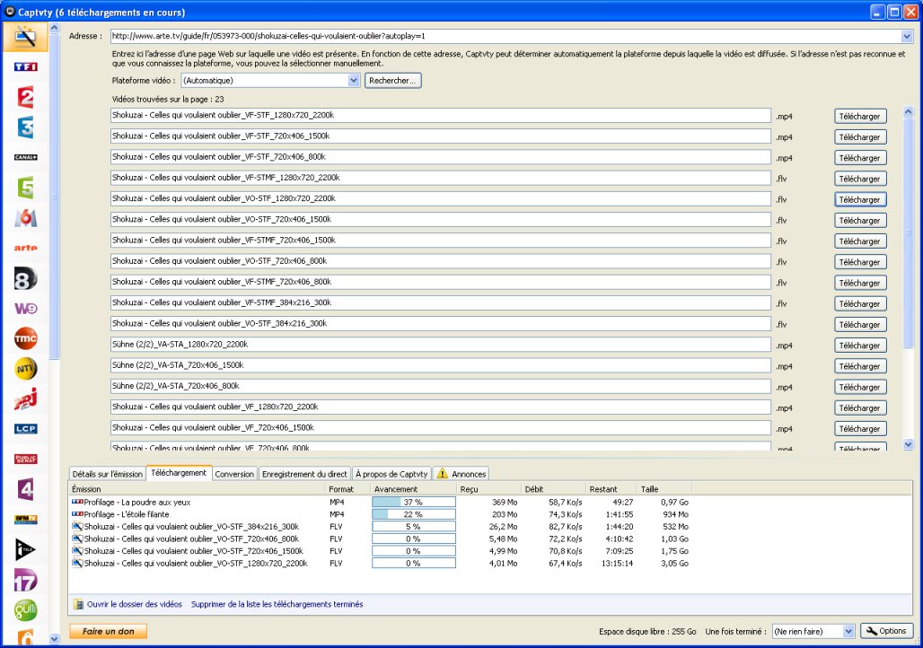Expand the Plateforme vidéo dropdown
923x648 pixels.
pos(354,80)
